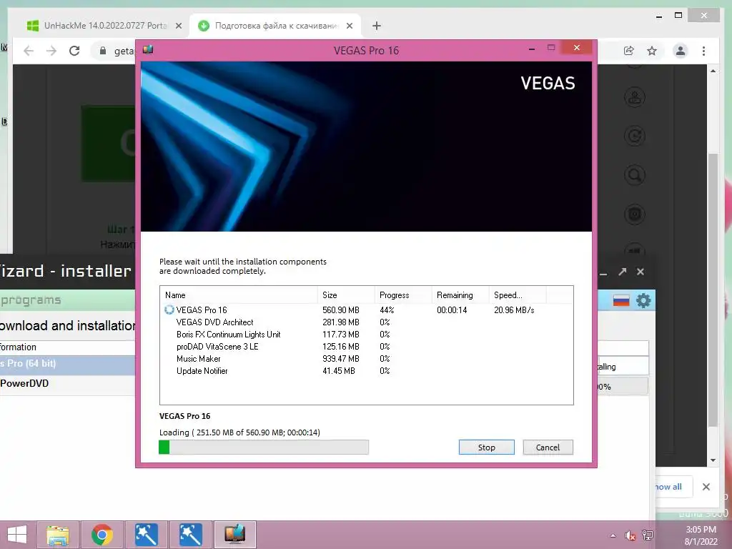Image resolution: width=732 pixels, height=549 pixels.
Task: Sort by the Speed column header
Action: [x=518, y=295]
